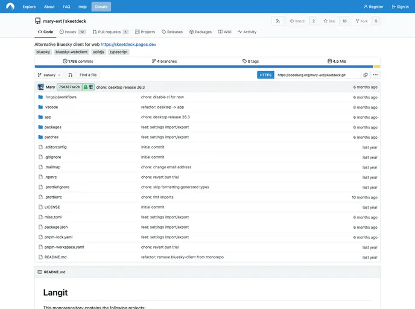Screen dimensions: 415x309
Task: Open the more clone options ellipsis
Action: pyautogui.click(x=375, y=75)
